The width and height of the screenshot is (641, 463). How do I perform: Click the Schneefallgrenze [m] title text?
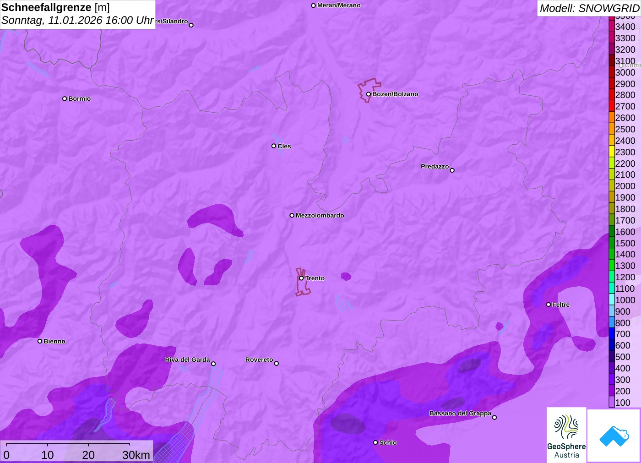click(x=55, y=7)
